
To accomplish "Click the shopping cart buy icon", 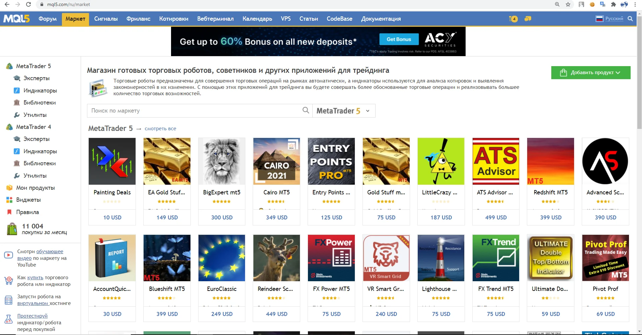I will pyautogui.click(x=8, y=281).
